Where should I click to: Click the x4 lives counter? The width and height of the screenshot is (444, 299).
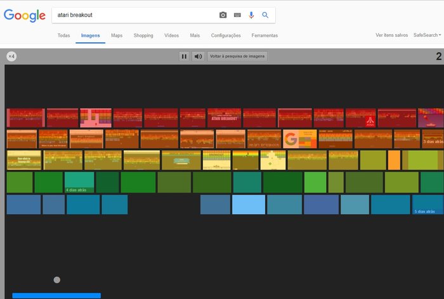(11, 56)
